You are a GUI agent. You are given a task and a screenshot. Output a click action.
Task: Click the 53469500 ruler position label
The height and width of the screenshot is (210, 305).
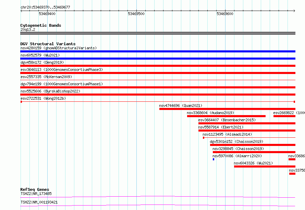point(136,14)
